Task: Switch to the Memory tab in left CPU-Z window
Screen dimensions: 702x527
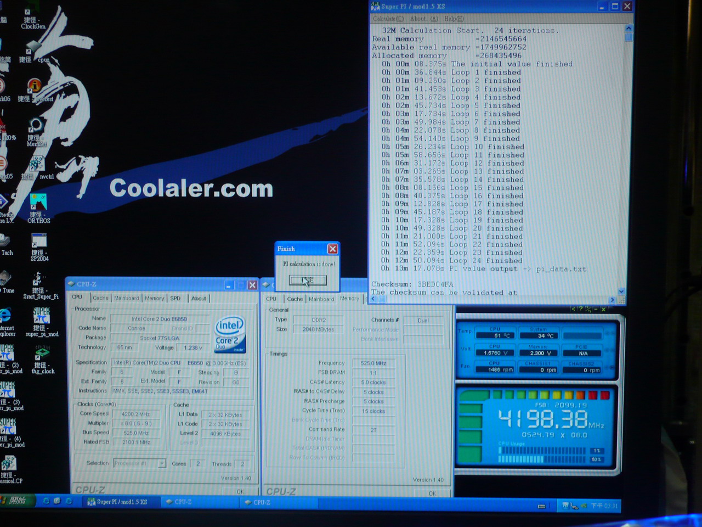Action: coord(155,298)
